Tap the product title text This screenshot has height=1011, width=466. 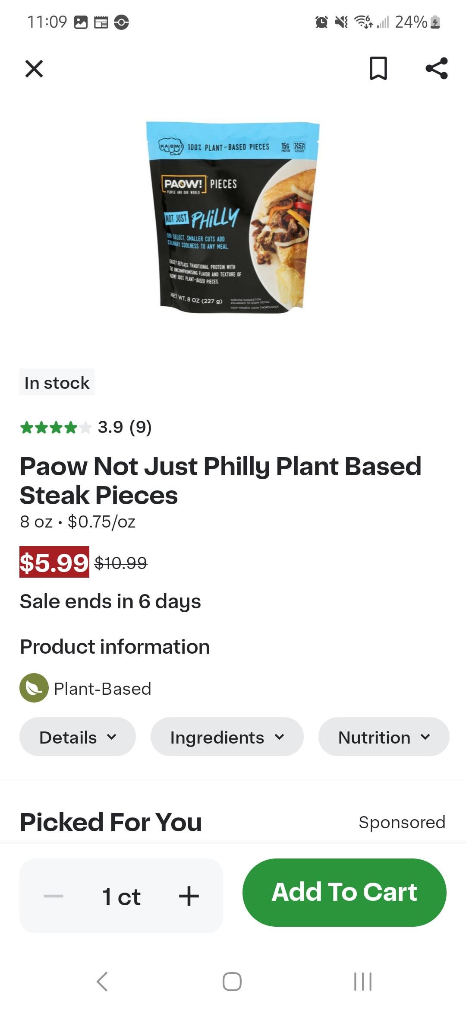click(220, 480)
